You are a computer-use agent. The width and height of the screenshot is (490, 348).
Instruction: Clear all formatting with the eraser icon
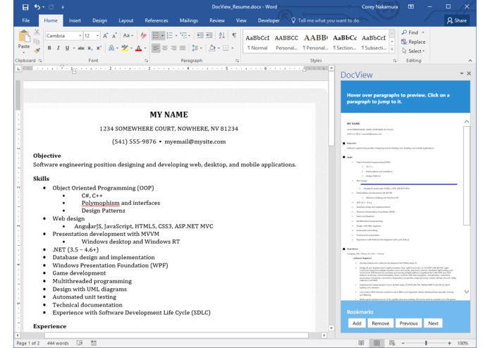(143, 36)
